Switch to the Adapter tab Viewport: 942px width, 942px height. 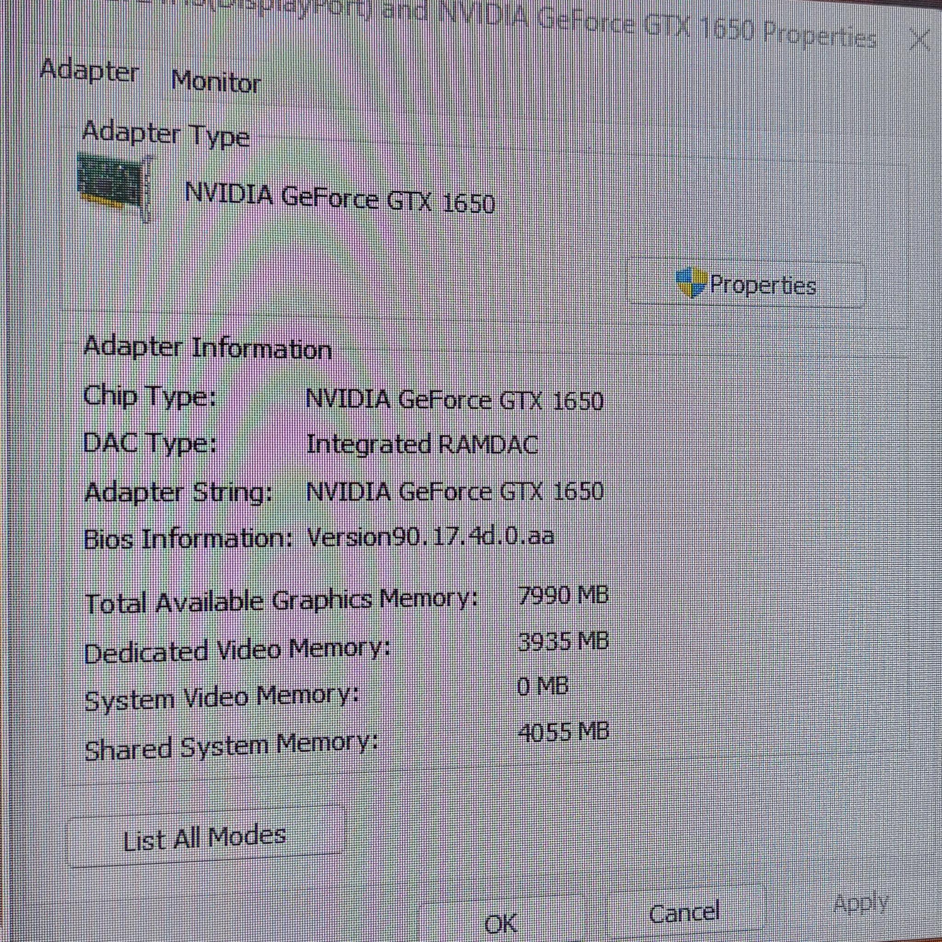(89, 71)
